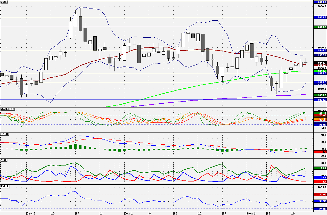Select the green ADX 65.9 value tag
This screenshot has width=327, height=215.
320,168
